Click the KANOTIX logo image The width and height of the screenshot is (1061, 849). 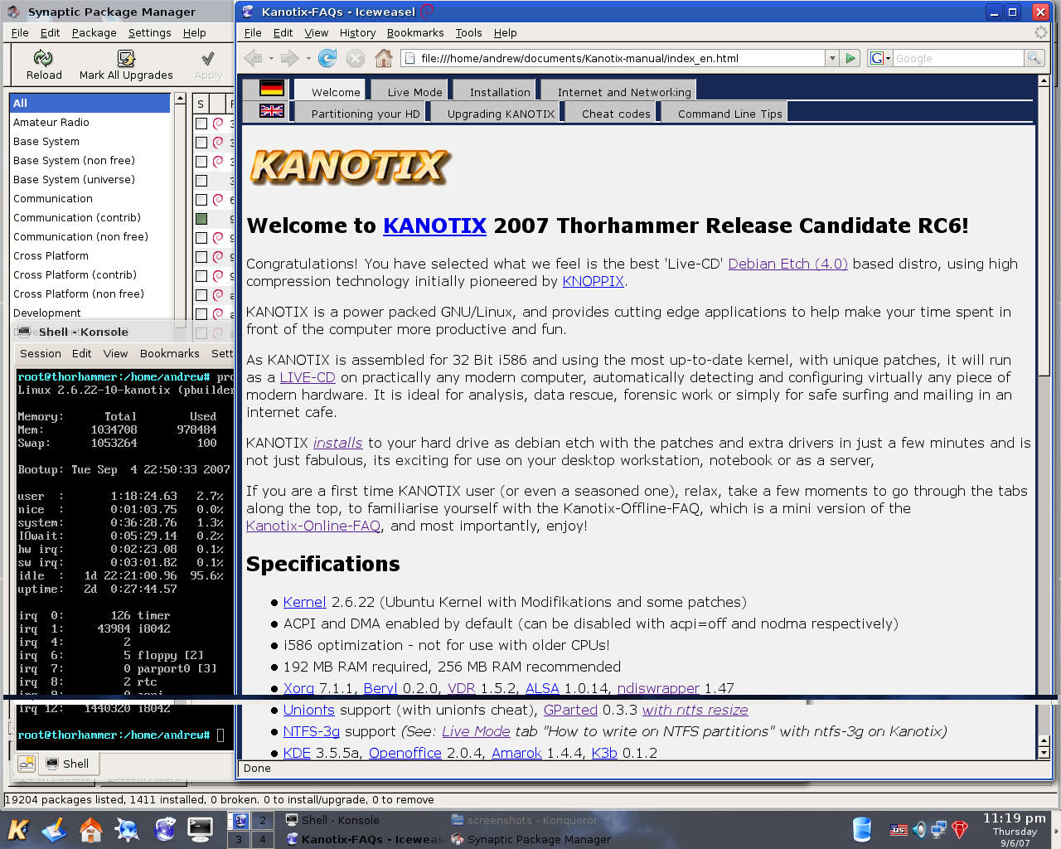point(350,166)
